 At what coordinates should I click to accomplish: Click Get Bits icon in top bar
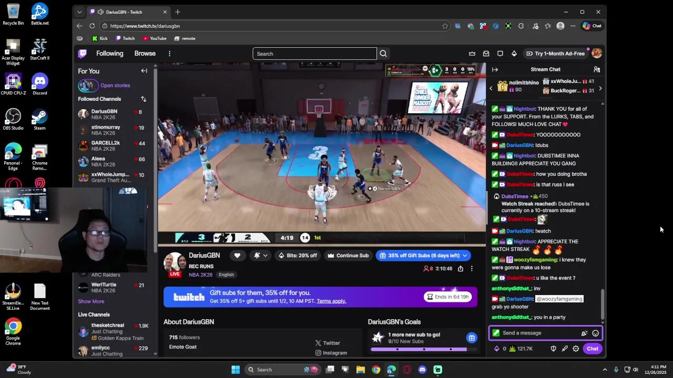point(514,54)
